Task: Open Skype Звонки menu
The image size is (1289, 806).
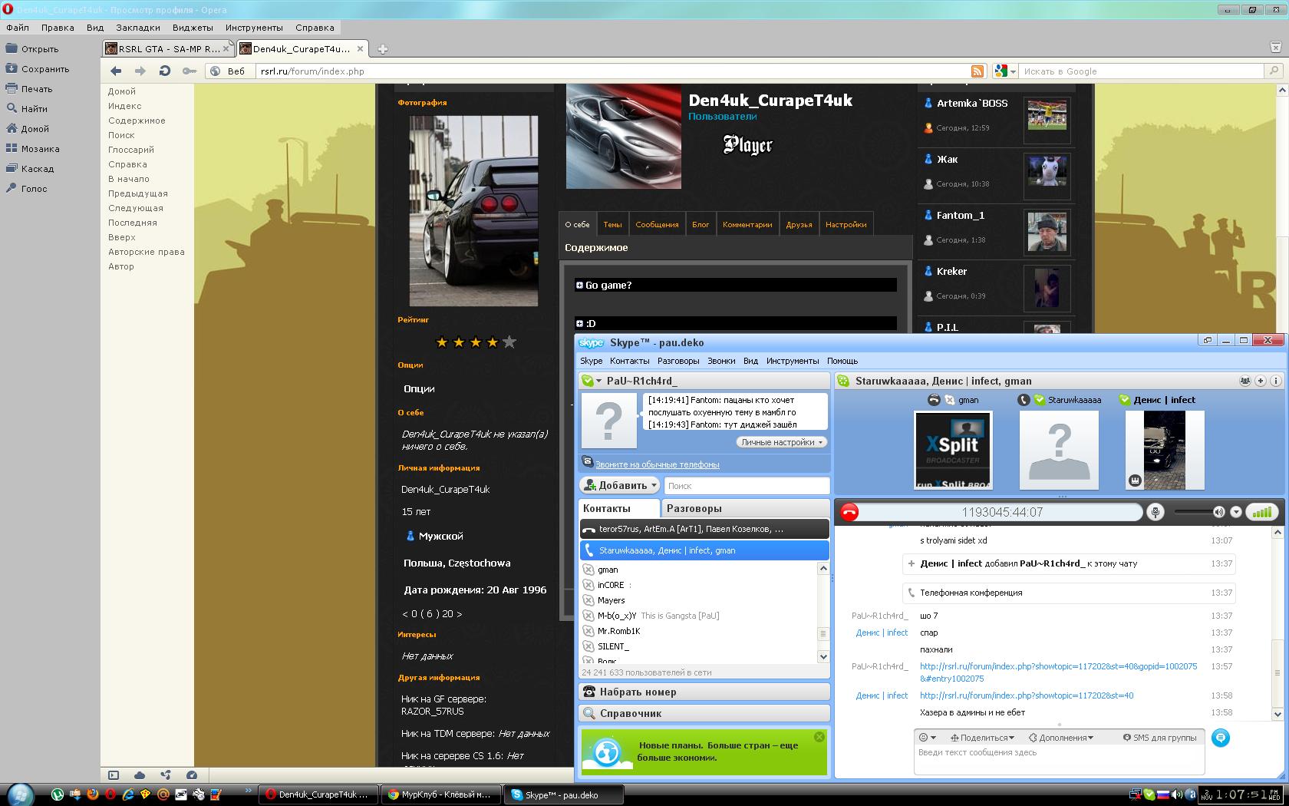Action: pos(721,361)
